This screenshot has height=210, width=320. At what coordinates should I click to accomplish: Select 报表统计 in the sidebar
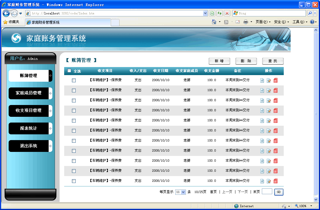[x=31, y=128]
